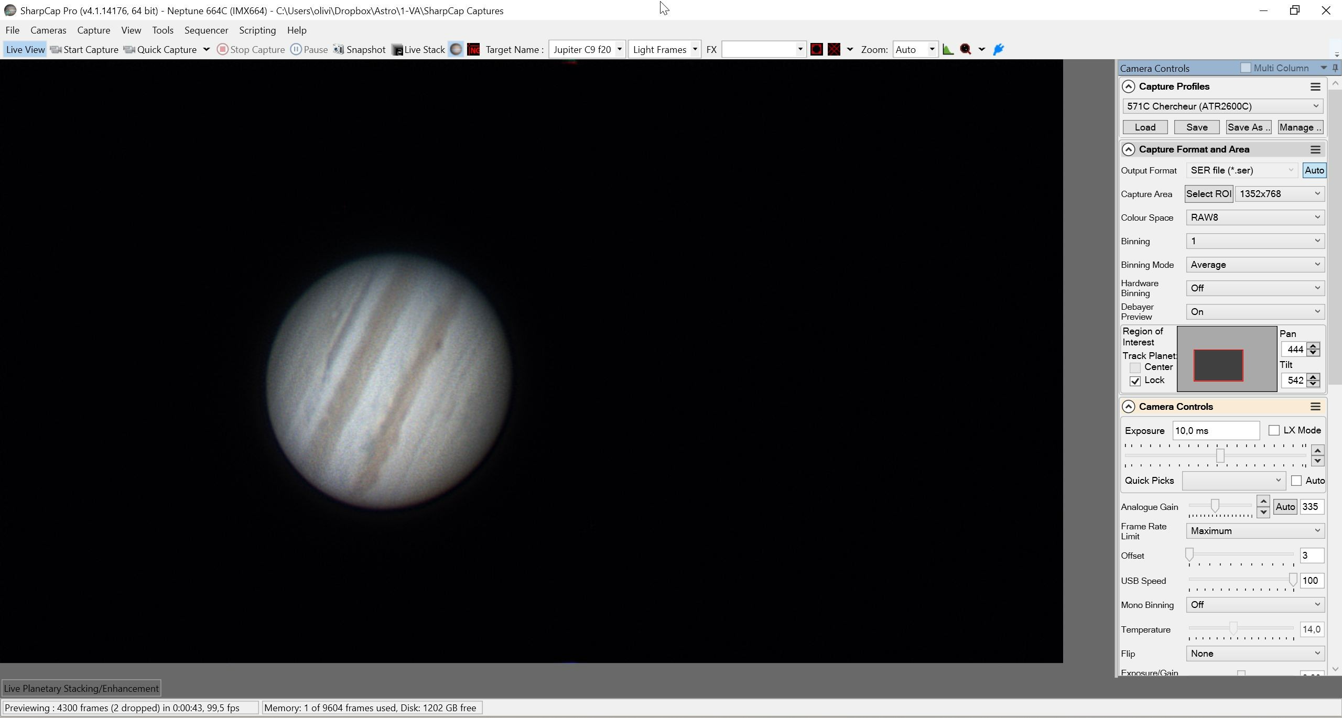1342x718 pixels.
Task: Click the Save As profile button
Action: [x=1249, y=127]
